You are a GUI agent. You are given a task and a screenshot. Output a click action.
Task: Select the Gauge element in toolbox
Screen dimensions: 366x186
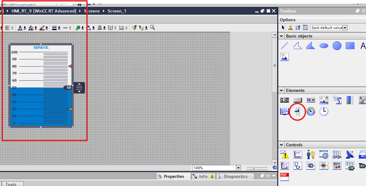point(311,111)
